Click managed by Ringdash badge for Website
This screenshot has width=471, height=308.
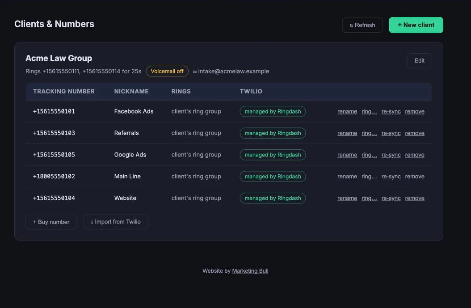(273, 198)
